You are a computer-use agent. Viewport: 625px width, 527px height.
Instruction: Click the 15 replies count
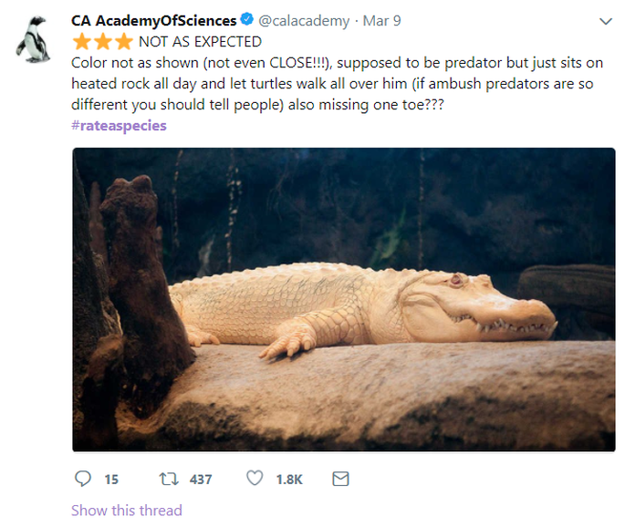pyautogui.click(x=111, y=480)
